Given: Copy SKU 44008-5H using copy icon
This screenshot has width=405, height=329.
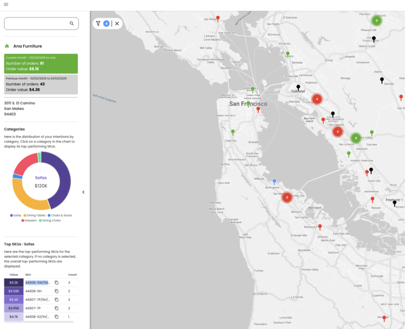Looking at the screenshot, I should (x=56, y=291).
